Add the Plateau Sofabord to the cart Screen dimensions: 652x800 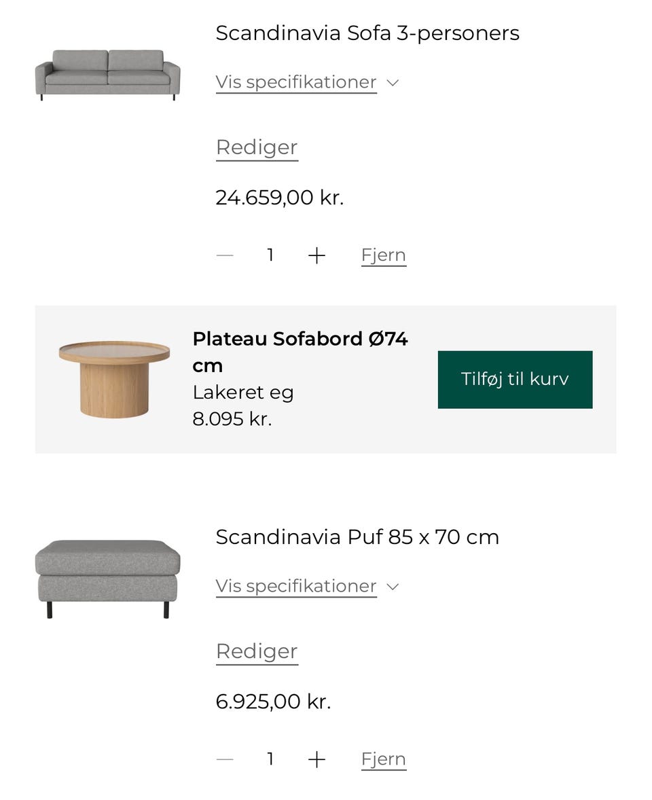(514, 379)
